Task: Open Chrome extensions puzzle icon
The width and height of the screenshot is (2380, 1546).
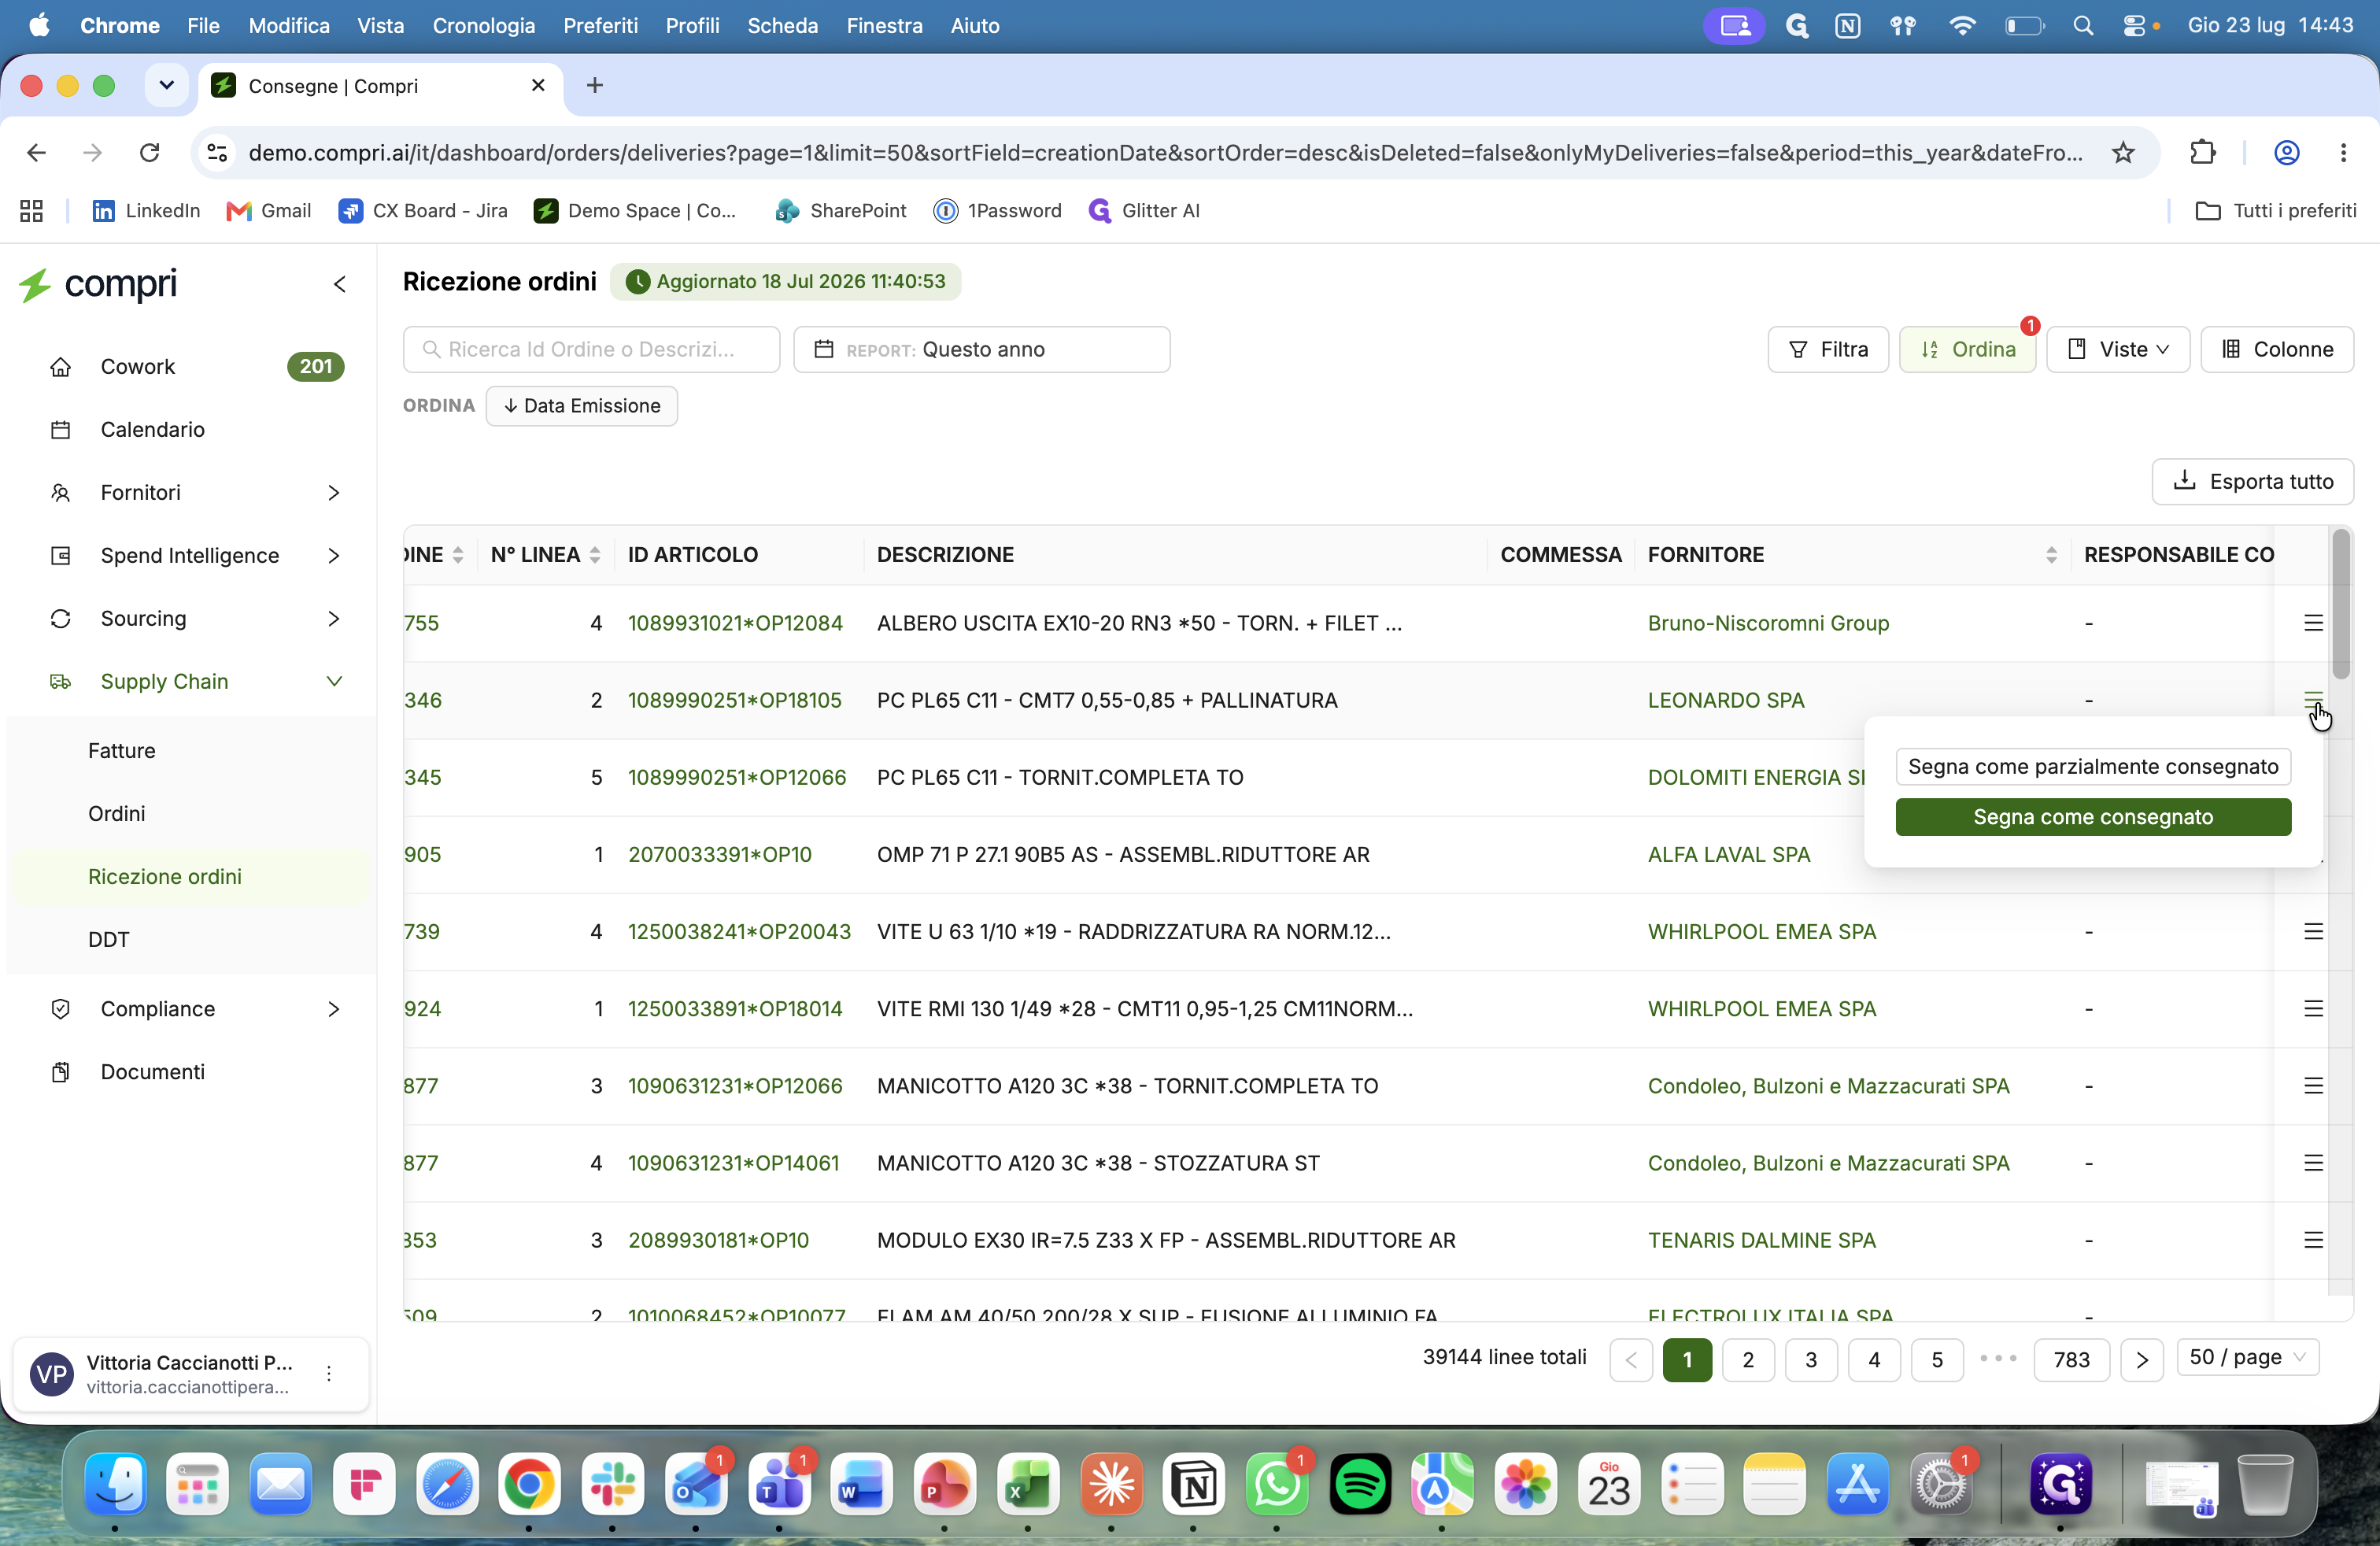Action: click(2202, 153)
